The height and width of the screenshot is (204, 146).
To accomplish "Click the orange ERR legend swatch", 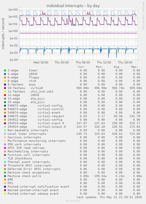I will click(x=5, y=180).
